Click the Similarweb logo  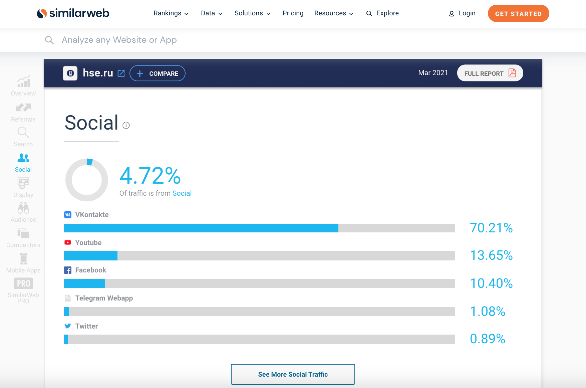[x=73, y=13]
